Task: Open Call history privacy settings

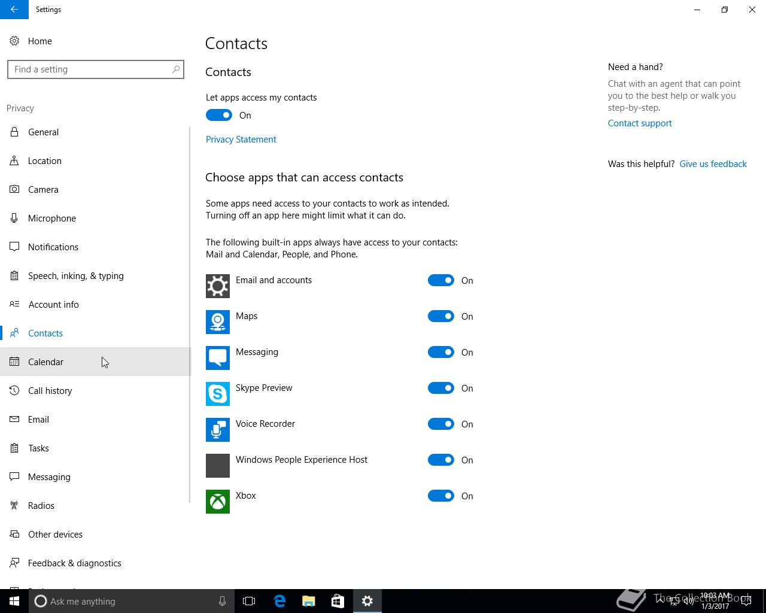Action: (x=95, y=391)
